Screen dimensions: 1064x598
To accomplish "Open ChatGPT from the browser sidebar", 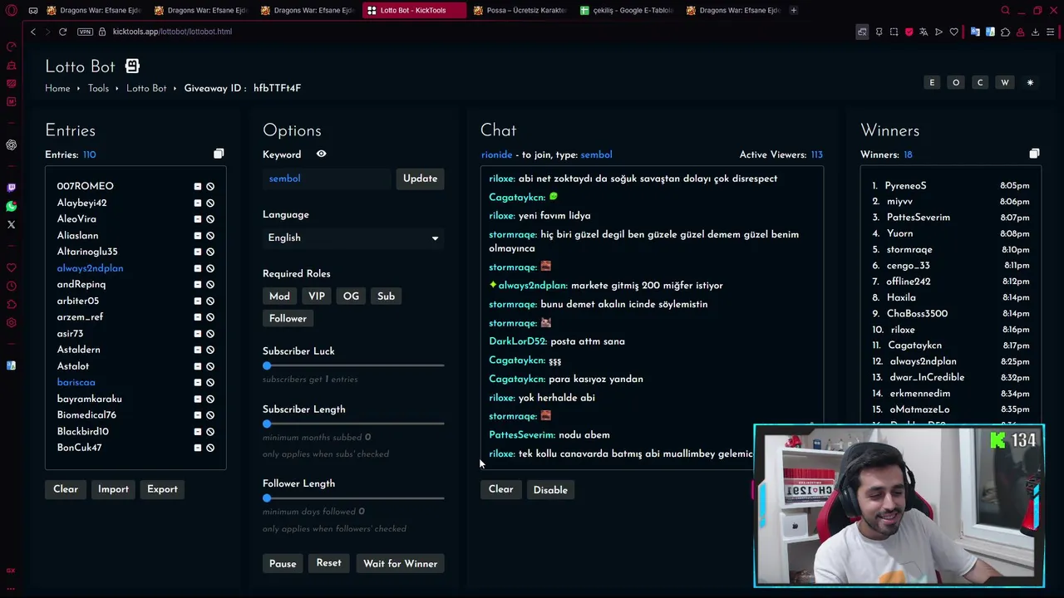I will [11, 145].
